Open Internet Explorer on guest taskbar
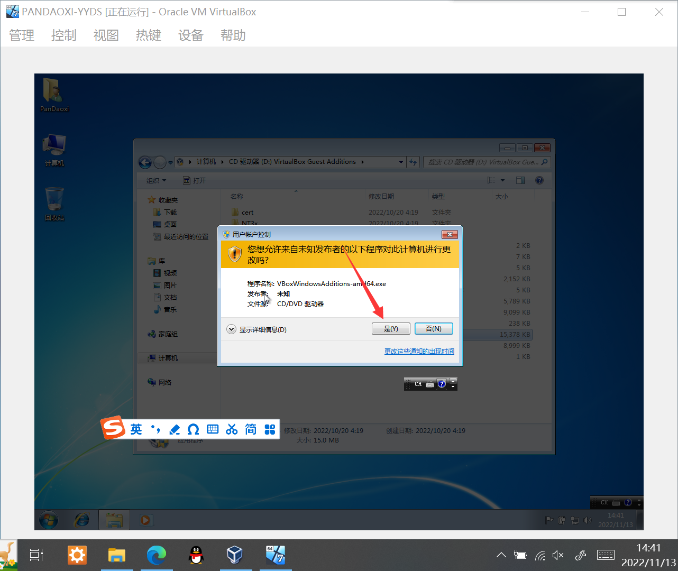The image size is (678, 571). click(x=81, y=520)
